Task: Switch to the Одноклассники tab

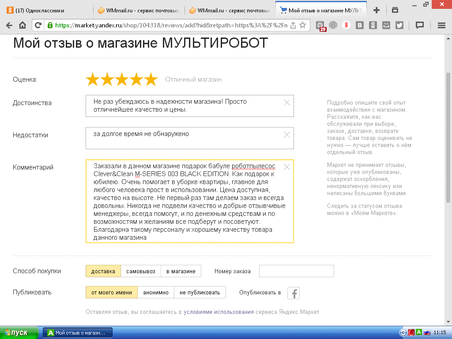Action: [48, 11]
